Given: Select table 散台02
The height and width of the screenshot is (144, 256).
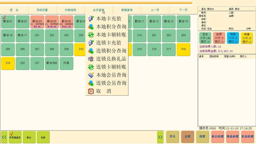Looking at the screenshot, I should coord(22,22).
